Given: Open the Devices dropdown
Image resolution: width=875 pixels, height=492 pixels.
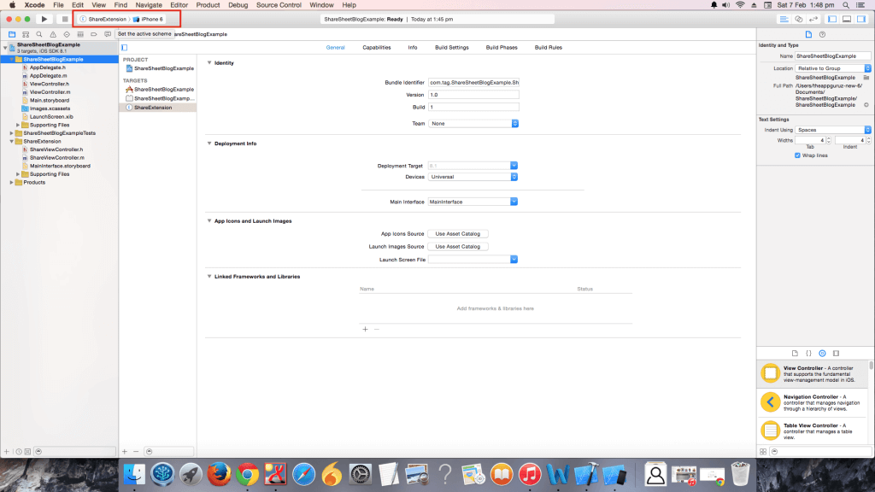Looking at the screenshot, I should pyautogui.click(x=473, y=177).
